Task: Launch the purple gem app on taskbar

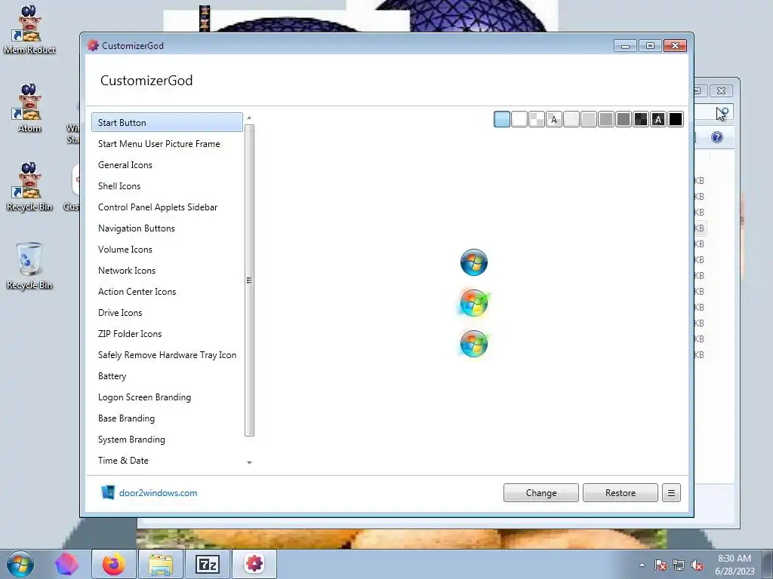Action: (66, 564)
